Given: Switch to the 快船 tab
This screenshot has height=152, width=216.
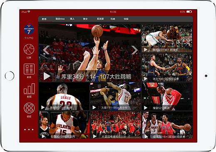Looking at the screenshot, I should click(x=126, y=19).
